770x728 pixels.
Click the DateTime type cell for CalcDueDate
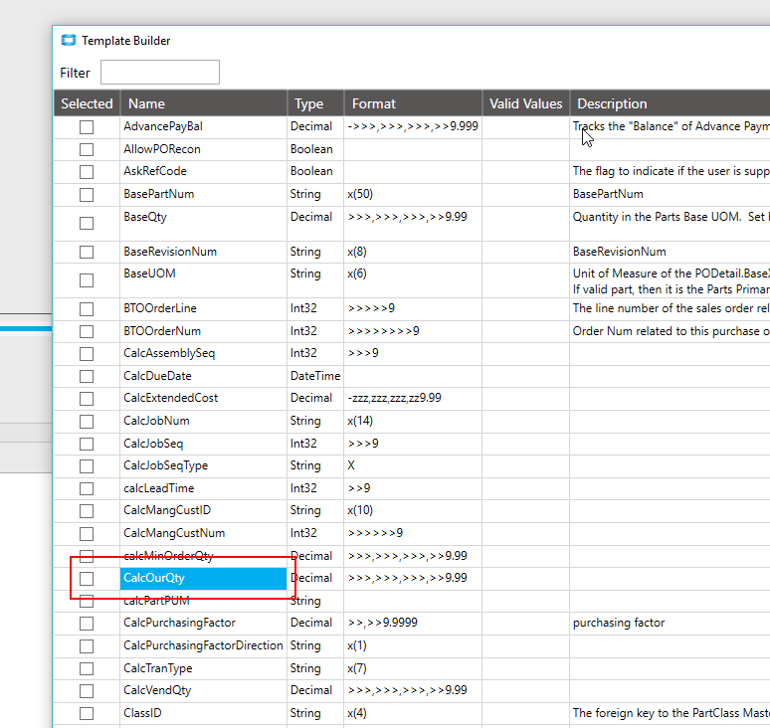[x=315, y=376]
